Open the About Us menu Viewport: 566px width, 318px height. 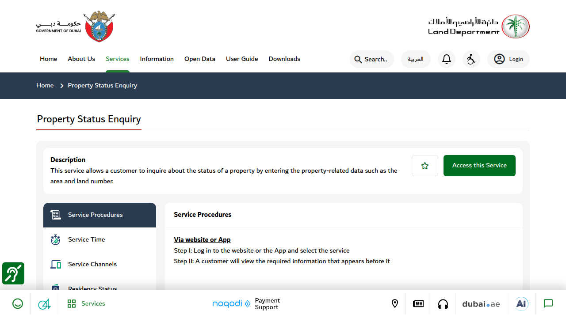click(x=81, y=59)
